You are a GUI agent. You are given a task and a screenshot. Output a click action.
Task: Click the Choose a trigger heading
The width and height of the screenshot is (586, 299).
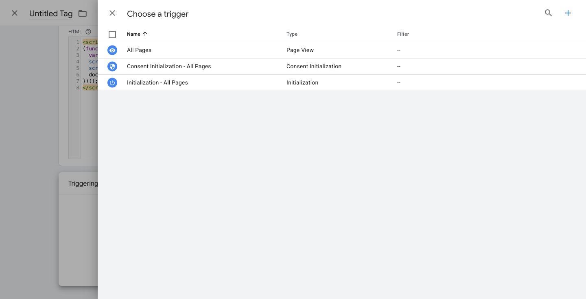pos(157,14)
